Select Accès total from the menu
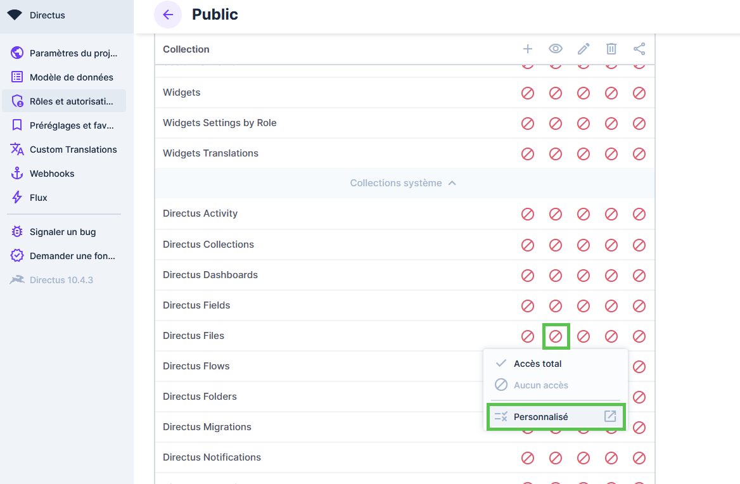740x484 pixels. coord(537,364)
